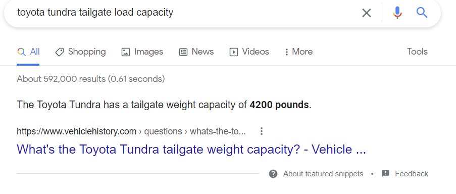Switch to the Images tab

[142, 52]
